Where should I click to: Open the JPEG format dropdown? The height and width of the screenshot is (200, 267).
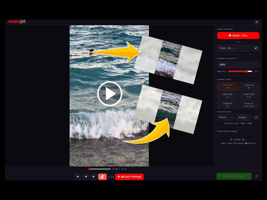click(238, 65)
